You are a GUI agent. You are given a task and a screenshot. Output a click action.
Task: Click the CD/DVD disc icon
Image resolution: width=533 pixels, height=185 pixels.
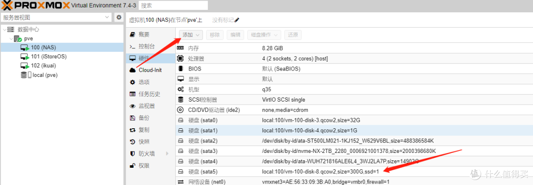(x=181, y=110)
